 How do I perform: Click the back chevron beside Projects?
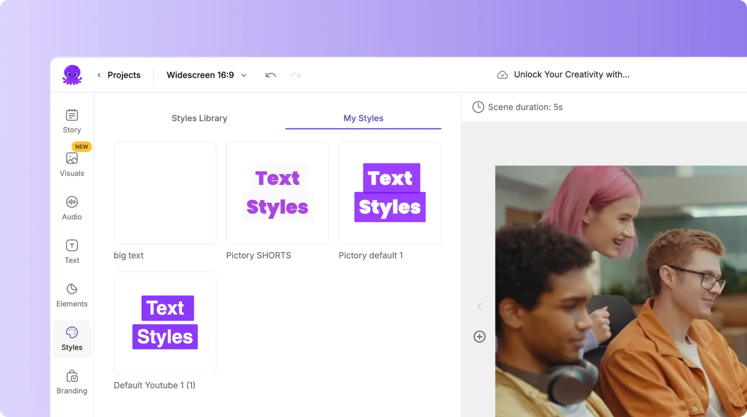click(99, 75)
